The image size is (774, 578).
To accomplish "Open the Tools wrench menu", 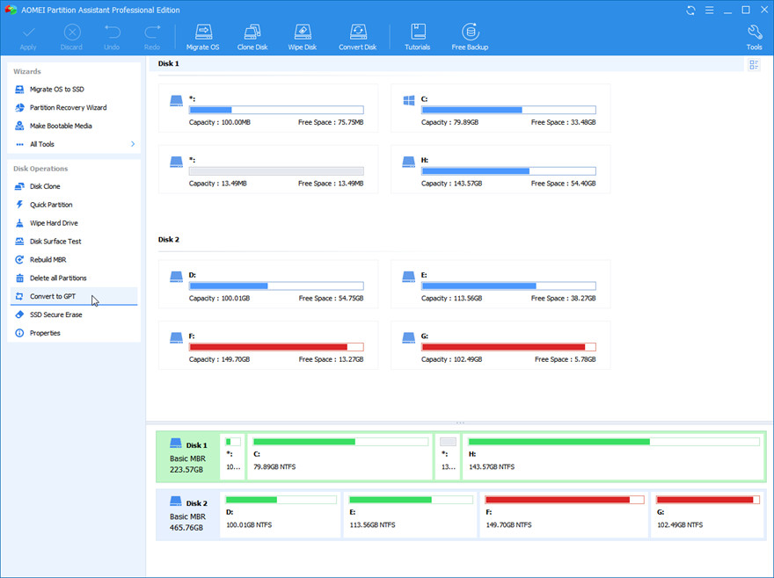I will point(755,37).
